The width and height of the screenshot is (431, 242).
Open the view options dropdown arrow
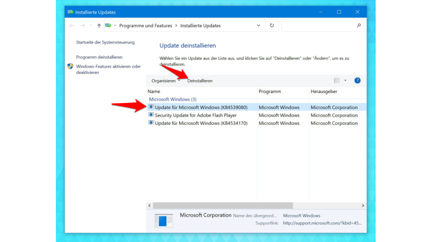345,80
